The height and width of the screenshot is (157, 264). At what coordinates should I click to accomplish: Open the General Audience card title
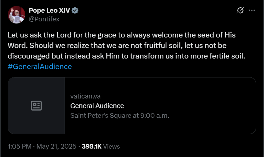coord(97,105)
